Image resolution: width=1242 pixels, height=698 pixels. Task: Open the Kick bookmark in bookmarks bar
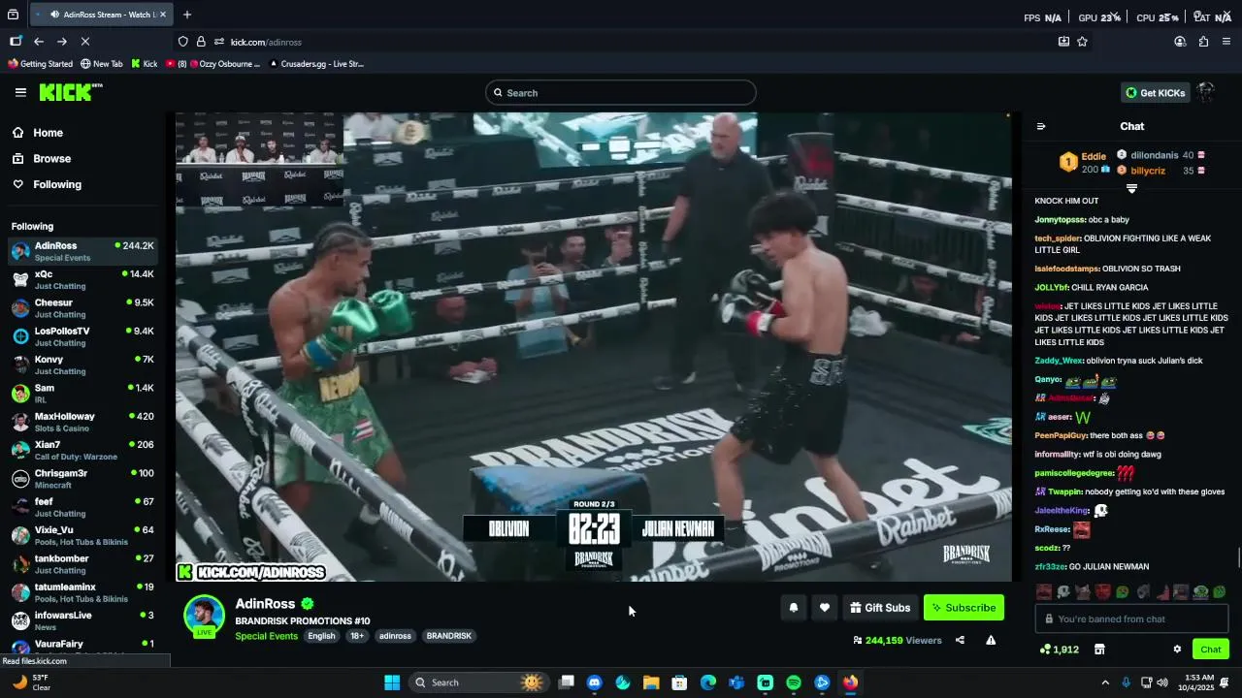point(144,64)
